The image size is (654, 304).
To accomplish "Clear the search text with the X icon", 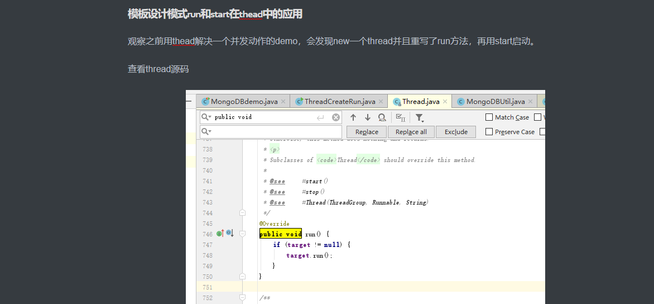I will tap(336, 117).
